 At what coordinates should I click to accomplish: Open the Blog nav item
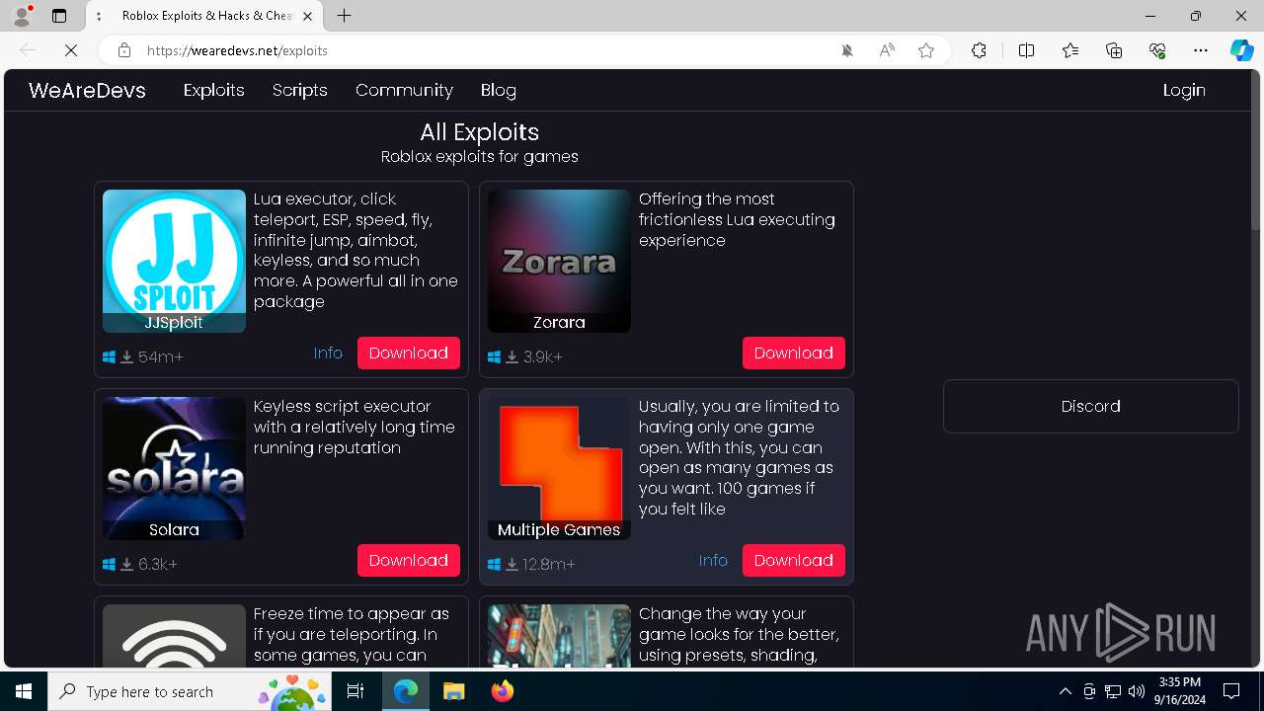pos(499,90)
